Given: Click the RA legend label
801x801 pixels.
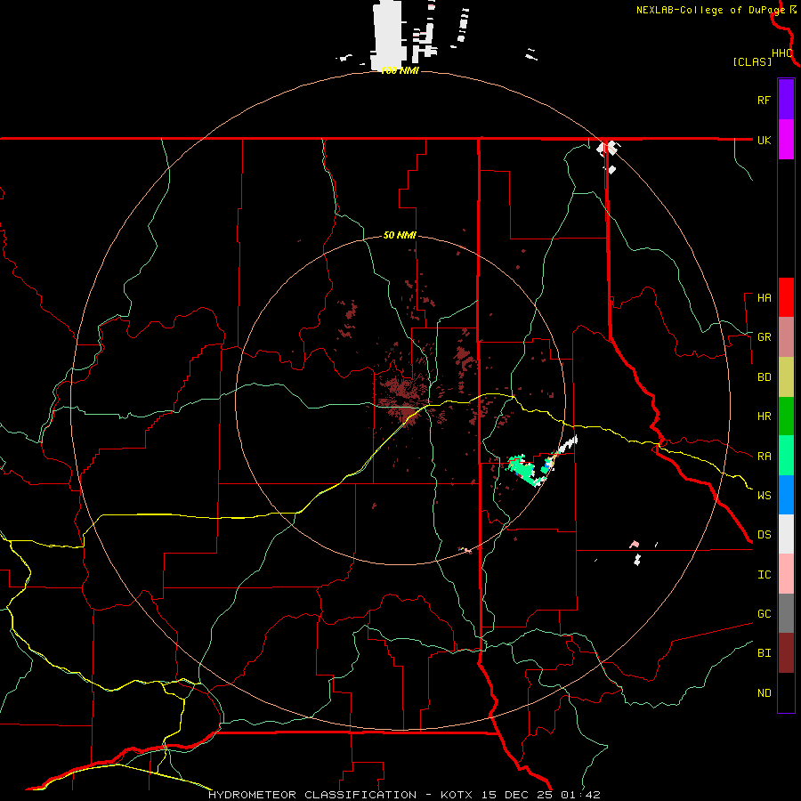Looking at the screenshot, I should pos(764,457).
